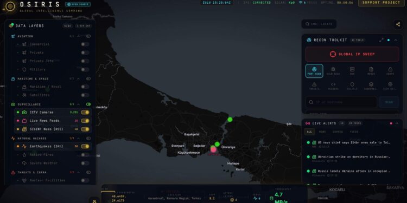The width and height of the screenshot is (407, 203).
Task: Enable the Military aviation layer
Action: pyautogui.click(x=85, y=69)
